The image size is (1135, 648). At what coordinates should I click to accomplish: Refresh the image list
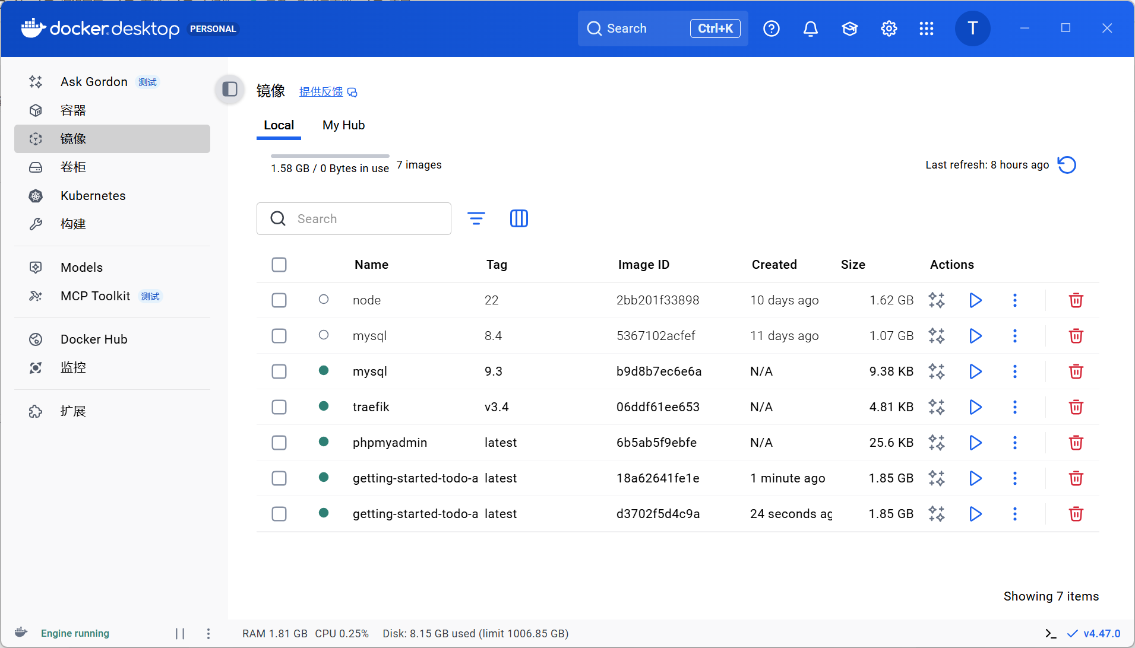coord(1067,164)
